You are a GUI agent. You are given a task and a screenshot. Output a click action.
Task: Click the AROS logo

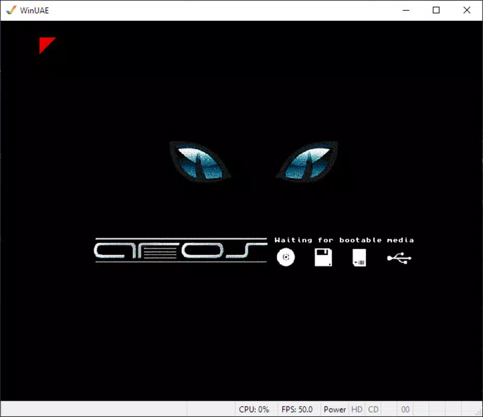(x=180, y=250)
